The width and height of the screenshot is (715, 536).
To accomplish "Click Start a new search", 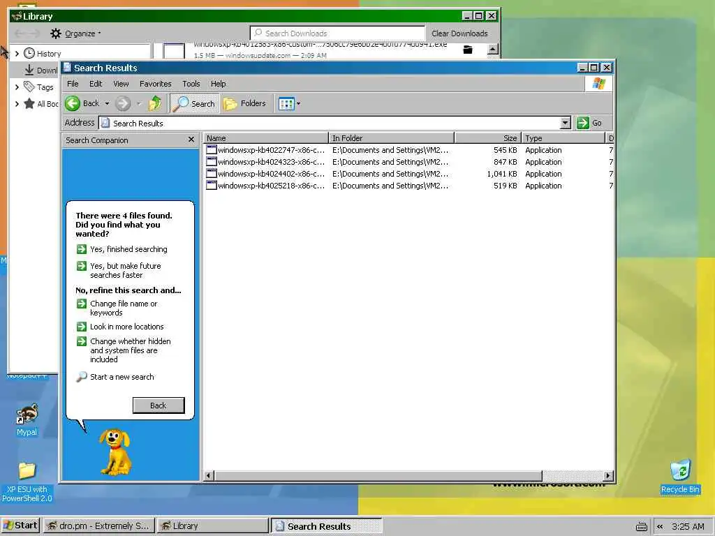I will click(x=115, y=376).
